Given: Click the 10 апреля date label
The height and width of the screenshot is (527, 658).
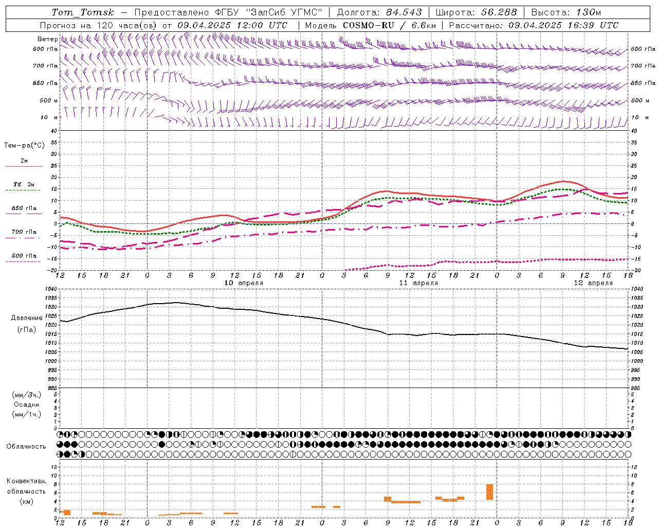Looking at the screenshot, I should [244, 283].
